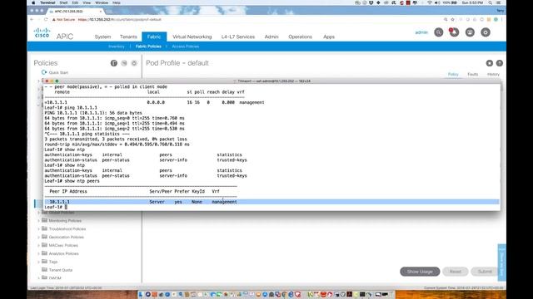Click the Geolocation Policies folder icon
The image size is (533, 299).
pos(44,237)
